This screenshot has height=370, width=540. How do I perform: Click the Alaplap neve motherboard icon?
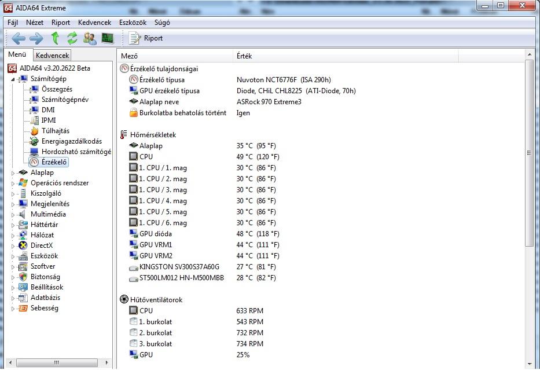pos(133,101)
